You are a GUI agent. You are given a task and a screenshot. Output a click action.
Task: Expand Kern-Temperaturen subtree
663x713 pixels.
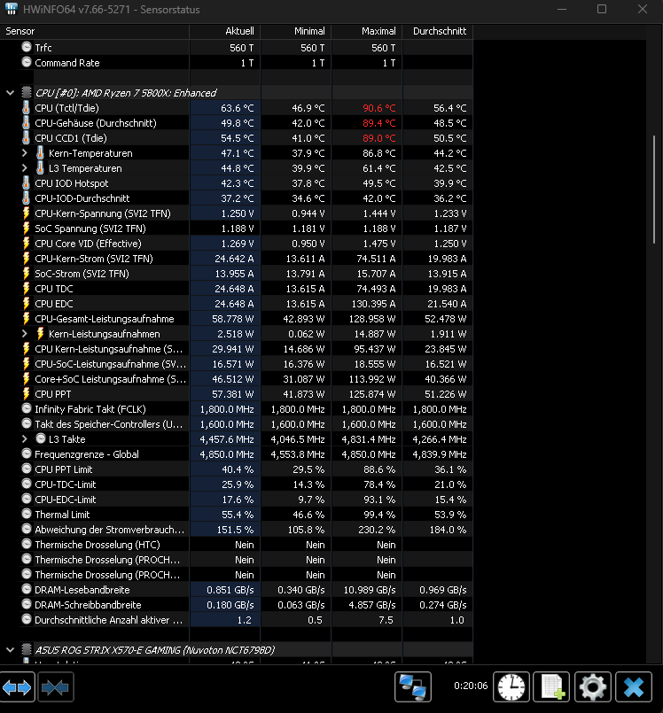(x=25, y=153)
